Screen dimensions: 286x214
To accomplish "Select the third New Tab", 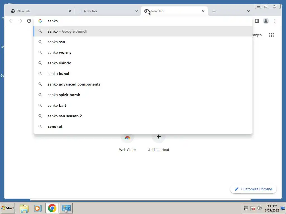I will [174, 11].
